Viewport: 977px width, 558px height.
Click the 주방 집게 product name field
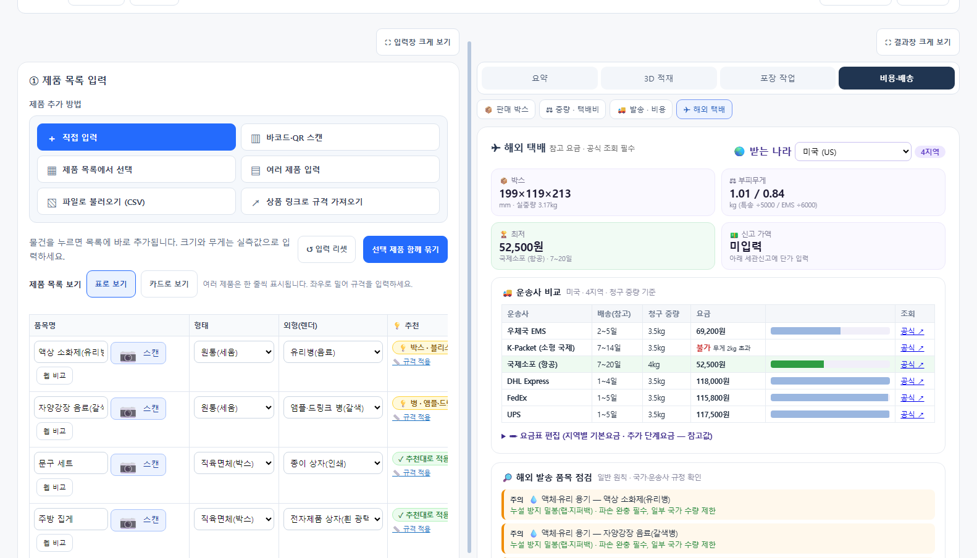coord(71,519)
